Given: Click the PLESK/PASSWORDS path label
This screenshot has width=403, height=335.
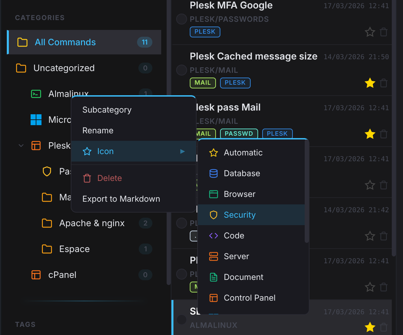Looking at the screenshot, I should point(229,19).
